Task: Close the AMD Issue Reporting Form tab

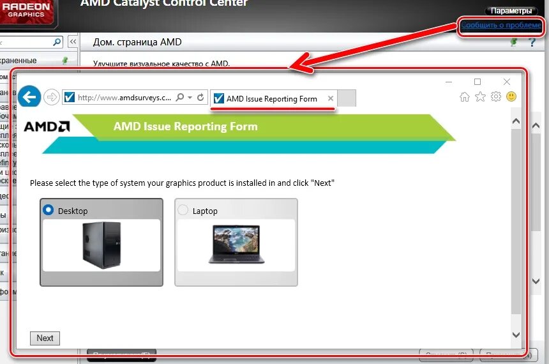Action: (330, 98)
